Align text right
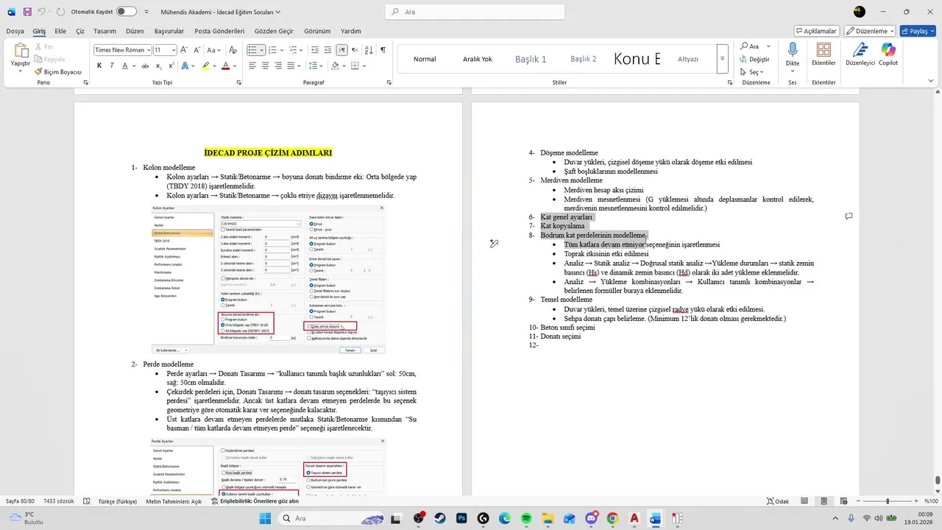The image size is (942, 530). click(x=278, y=66)
